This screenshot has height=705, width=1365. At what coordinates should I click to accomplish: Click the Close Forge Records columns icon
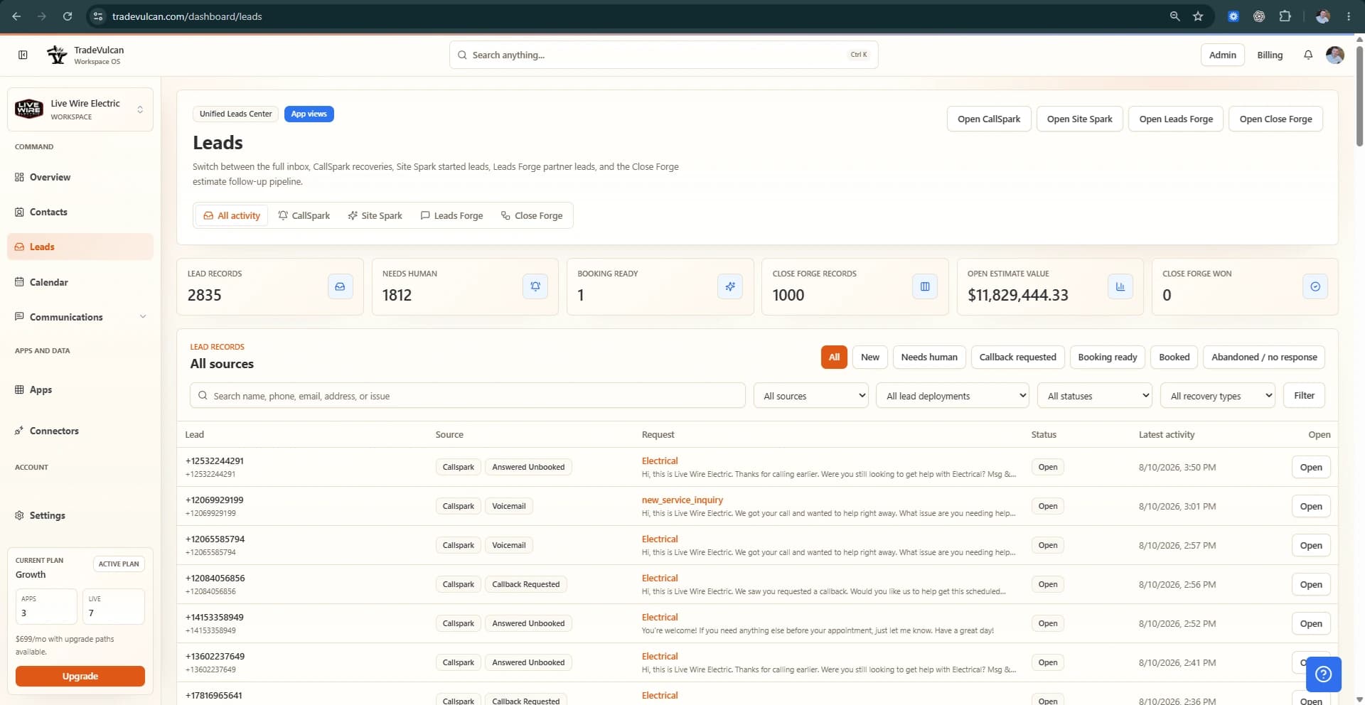(925, 286)
